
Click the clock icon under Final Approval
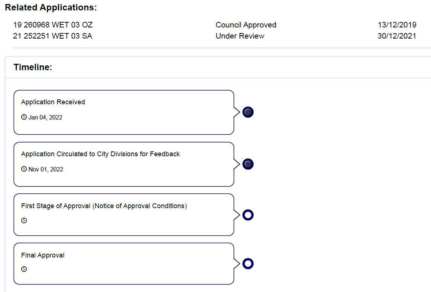24,269
